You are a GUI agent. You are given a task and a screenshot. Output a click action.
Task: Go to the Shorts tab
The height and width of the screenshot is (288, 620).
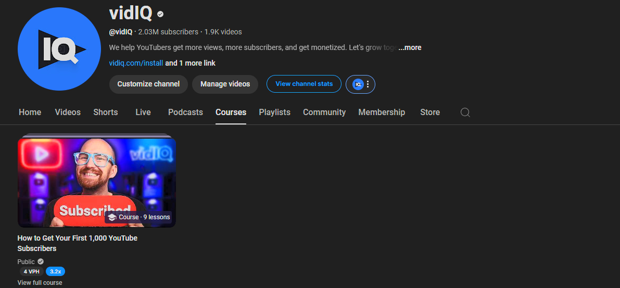(x=106, y=112)
